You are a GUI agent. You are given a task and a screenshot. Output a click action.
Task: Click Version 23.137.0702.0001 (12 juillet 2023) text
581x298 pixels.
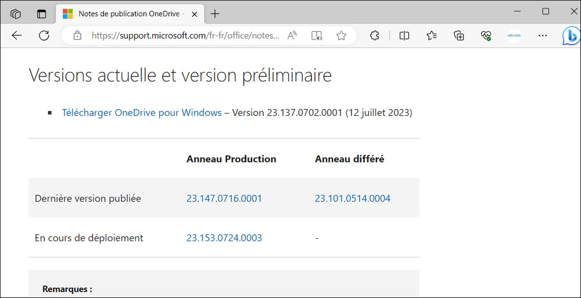pyautogui.click(x=322, y=112)
